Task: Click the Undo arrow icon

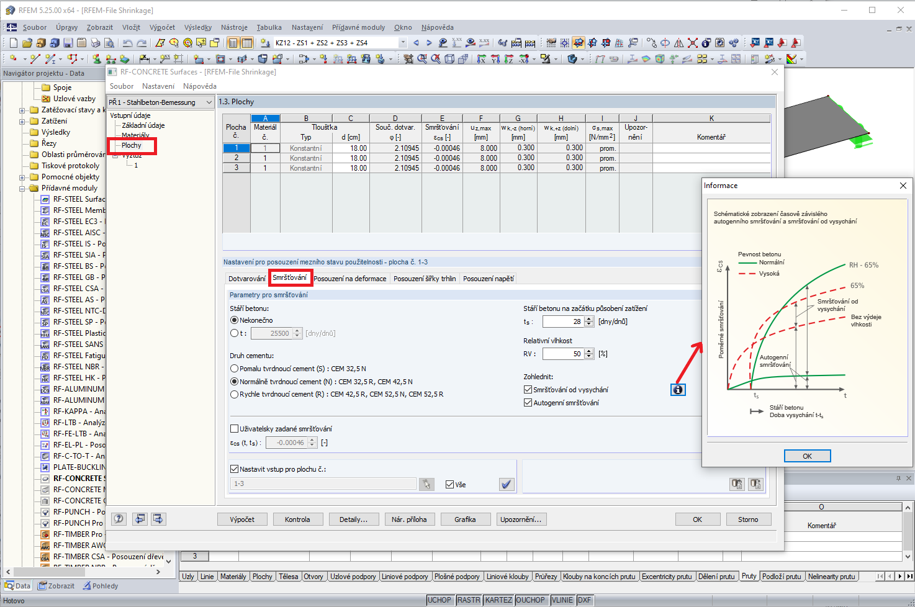Action: pos(127,43)
